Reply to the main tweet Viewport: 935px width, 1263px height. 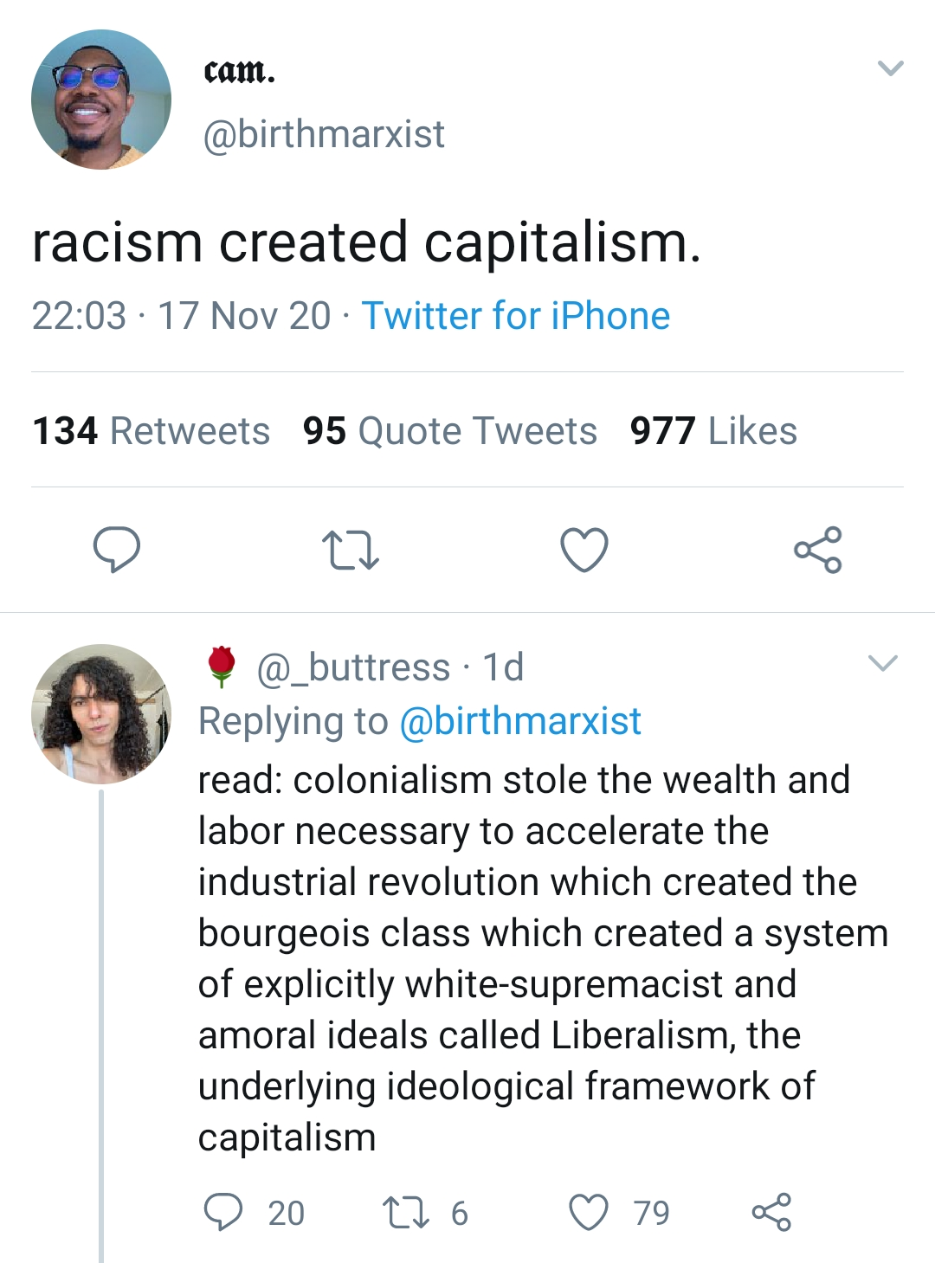tap(117, 550)
